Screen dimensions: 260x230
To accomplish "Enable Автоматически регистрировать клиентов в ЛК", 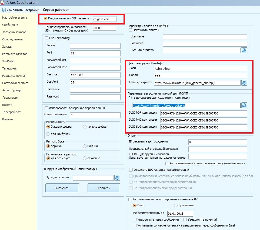I will [x=130, y=200].
